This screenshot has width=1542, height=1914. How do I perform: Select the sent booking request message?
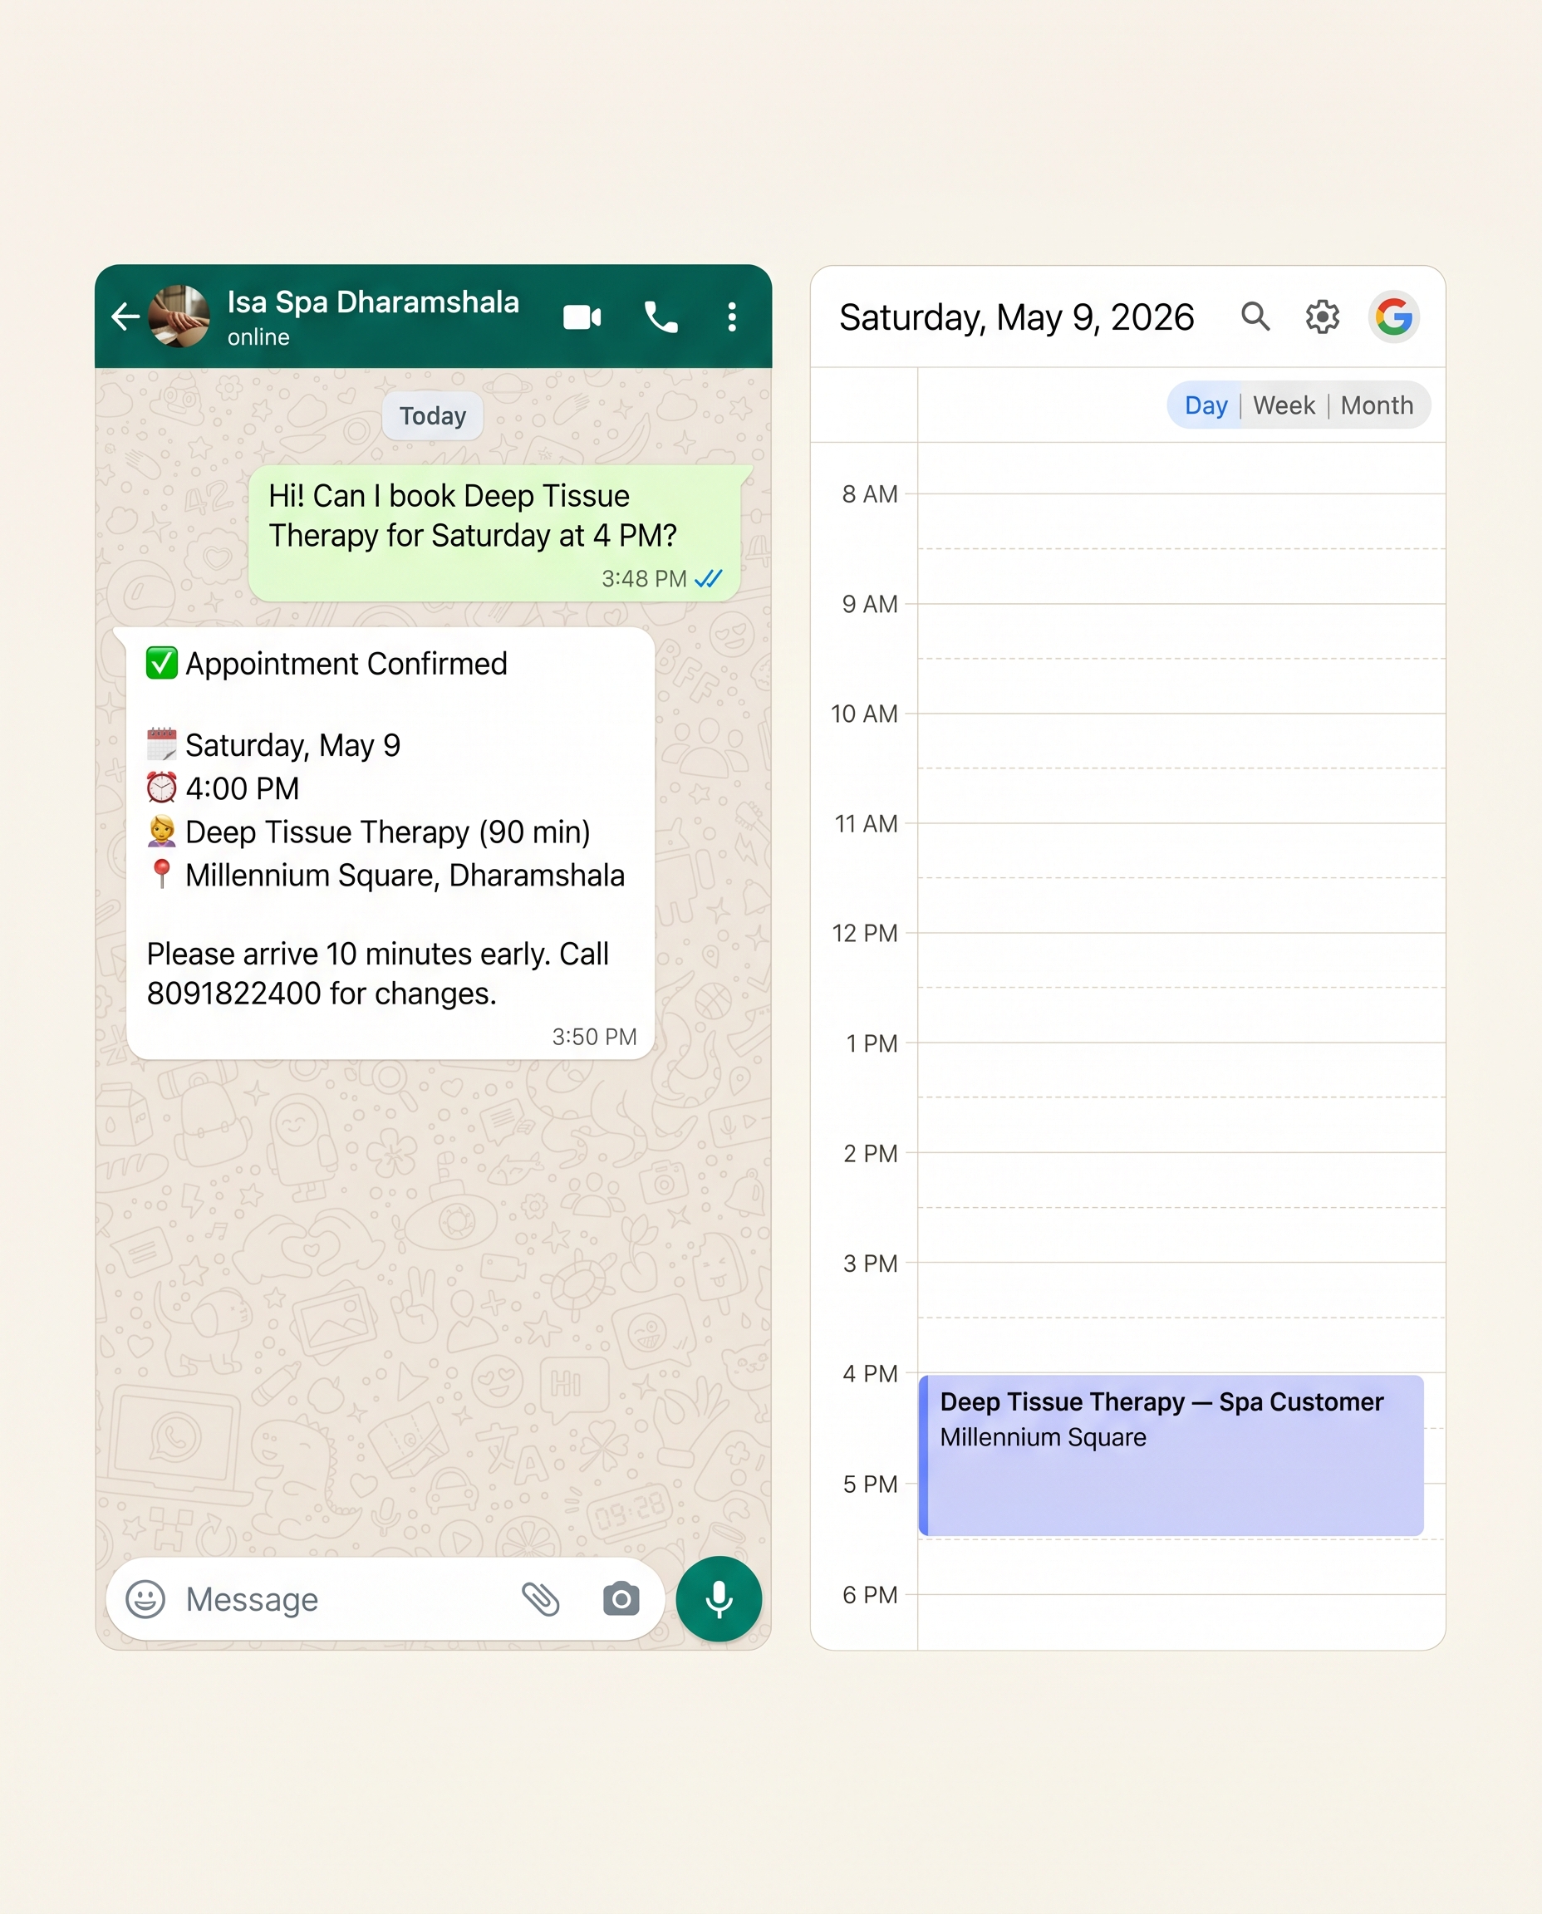point(495,534)
